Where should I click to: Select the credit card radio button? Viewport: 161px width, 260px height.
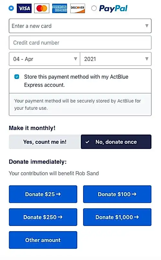[x=11, y=8]
